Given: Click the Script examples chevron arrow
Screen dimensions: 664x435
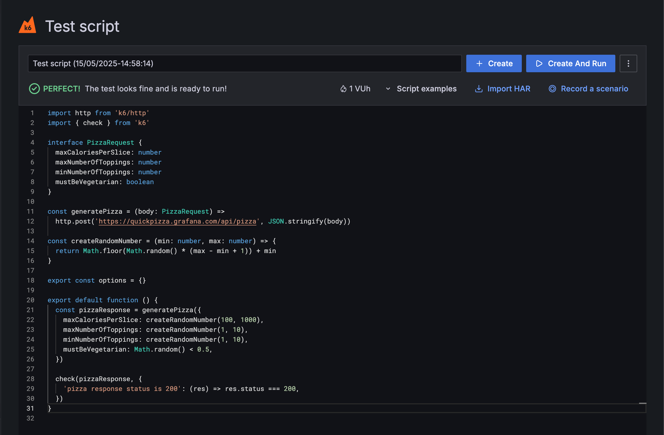Looking at the screenshot, I should (x=388, y=89).
